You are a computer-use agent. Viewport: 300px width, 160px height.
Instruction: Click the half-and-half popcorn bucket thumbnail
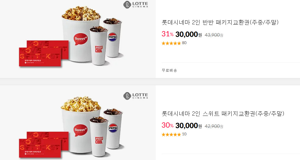[78, 39]
